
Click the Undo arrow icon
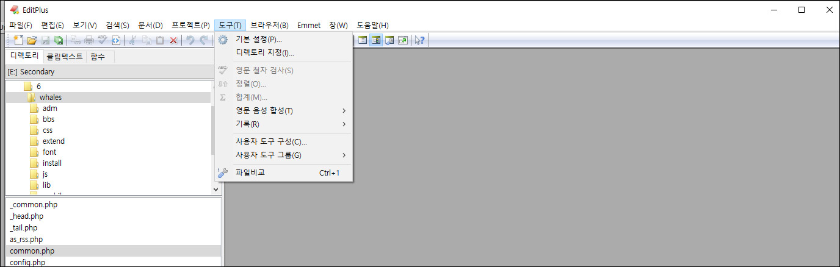tap(190, 40)
